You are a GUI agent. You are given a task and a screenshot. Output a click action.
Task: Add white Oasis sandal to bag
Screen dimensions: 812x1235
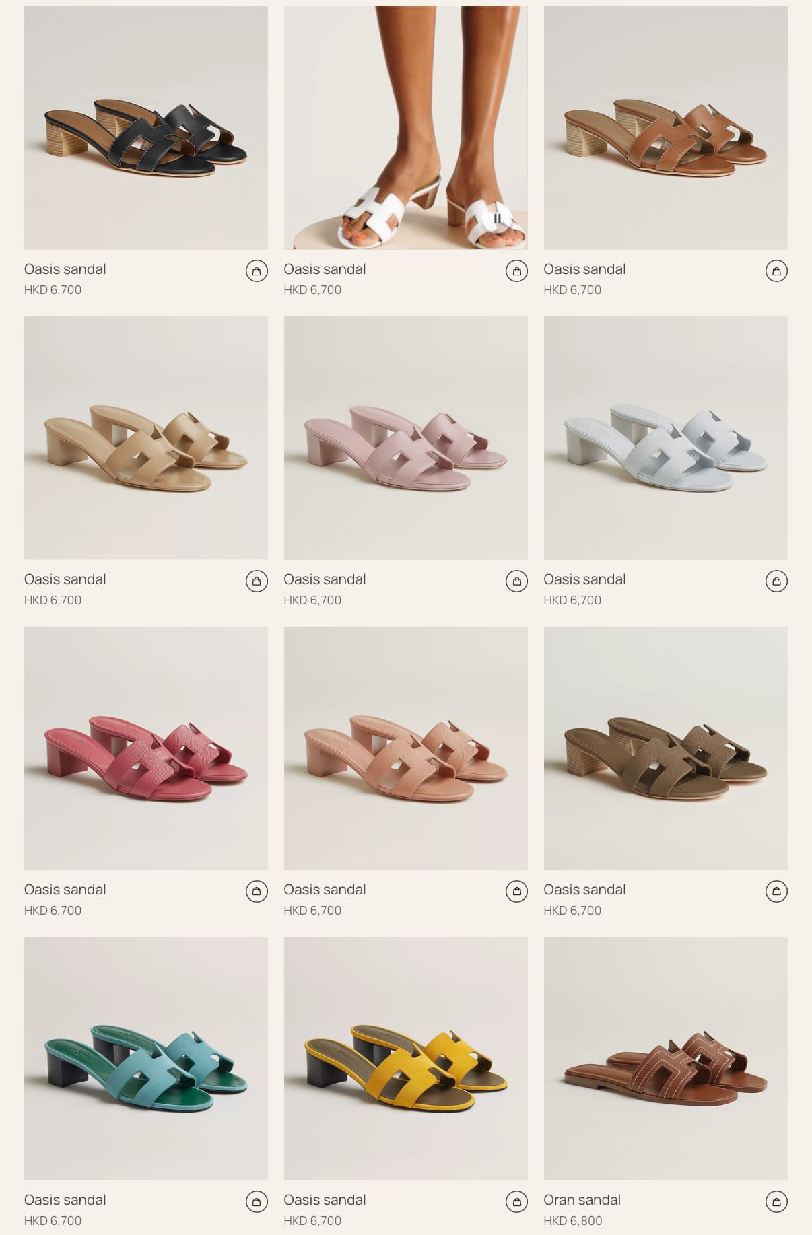(x=516, y=271)
